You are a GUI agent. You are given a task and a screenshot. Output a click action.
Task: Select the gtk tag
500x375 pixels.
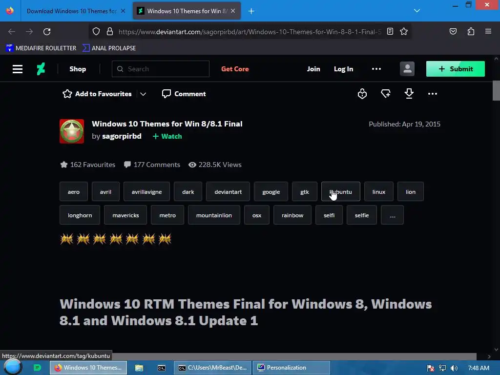click(x=305, y=191)
